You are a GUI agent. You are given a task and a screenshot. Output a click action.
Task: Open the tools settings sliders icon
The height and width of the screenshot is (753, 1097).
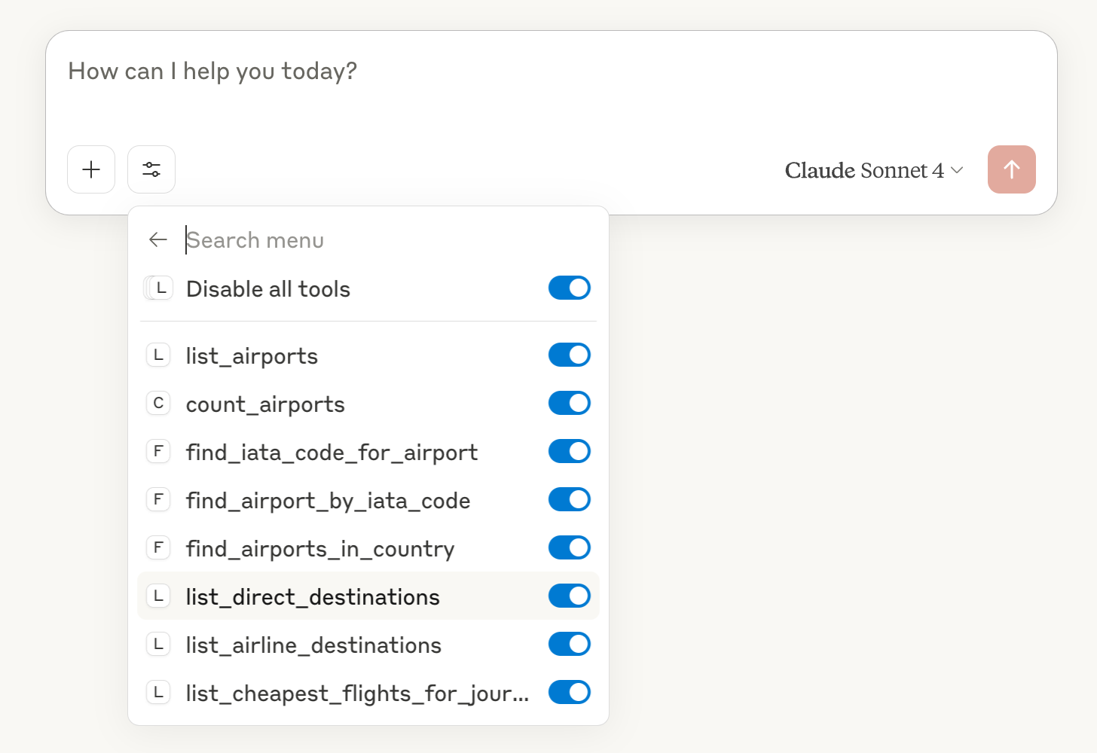(151, 169)
